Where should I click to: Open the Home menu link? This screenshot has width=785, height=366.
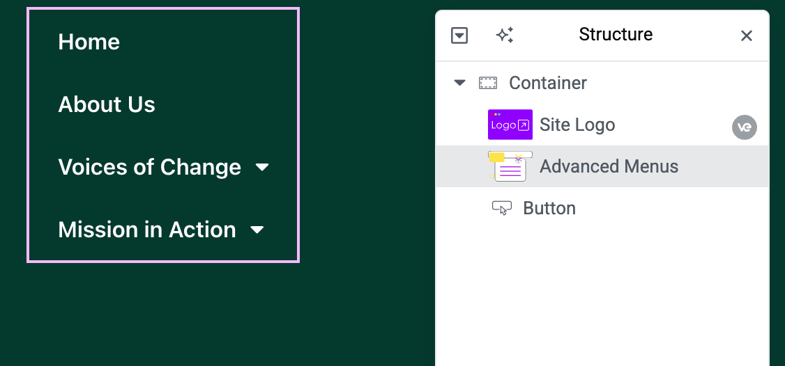[89, 42]
